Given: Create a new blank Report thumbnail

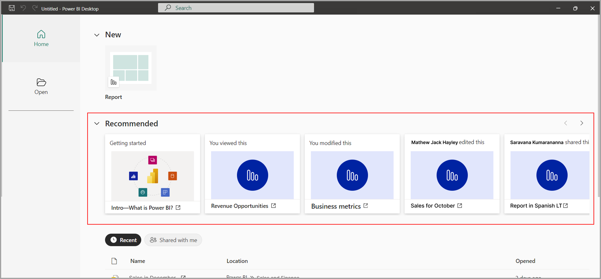Looking at the screenshot, I should coord(131,68).
